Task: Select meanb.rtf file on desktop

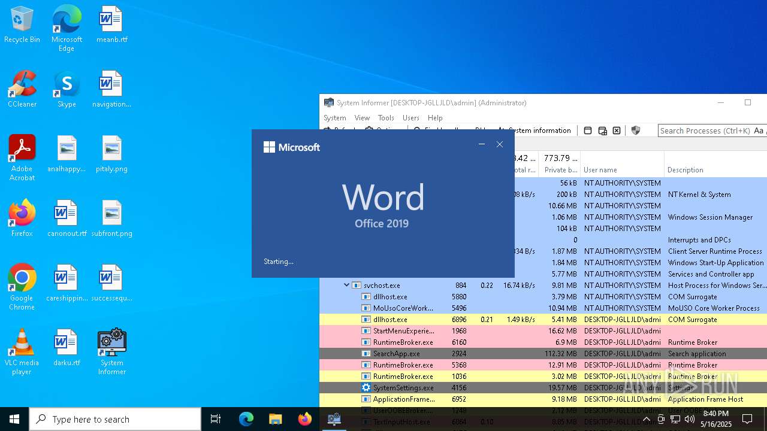Action: pos(111,25)
